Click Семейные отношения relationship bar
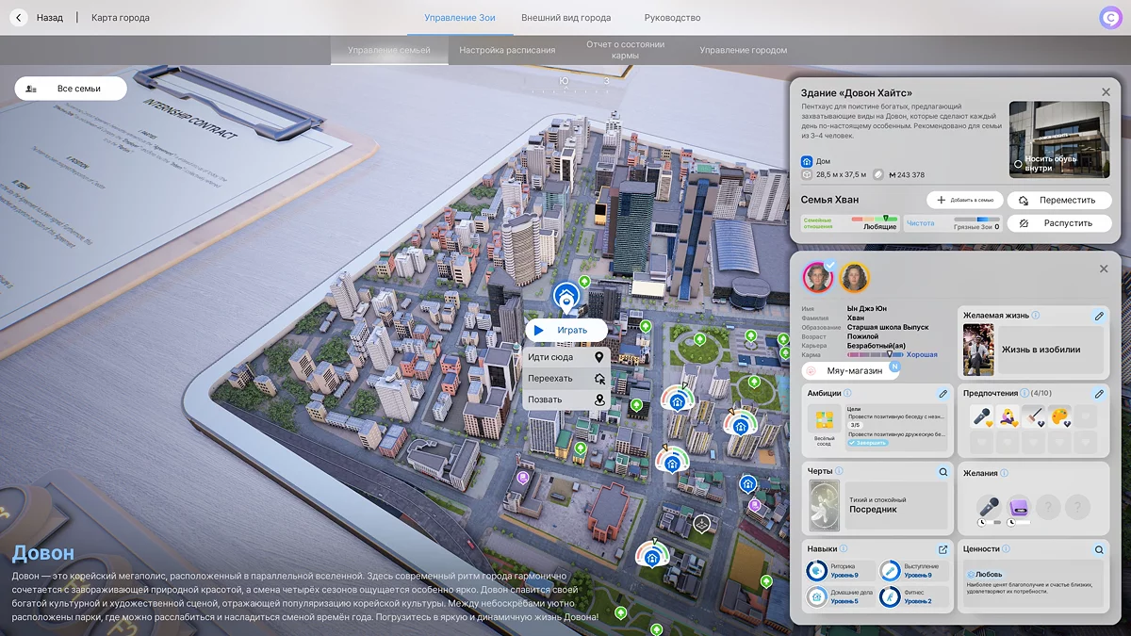Screen dimensions: 1131x636 [x=875, y=218]
